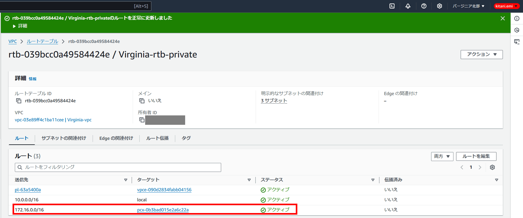This screenshot has height=218, width=523.
Task: Sort by 伝播済み column arrow
Action: click(x=497, y=180)
